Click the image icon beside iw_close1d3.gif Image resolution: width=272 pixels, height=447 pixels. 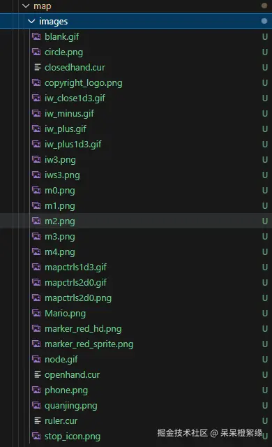[36, 98]
